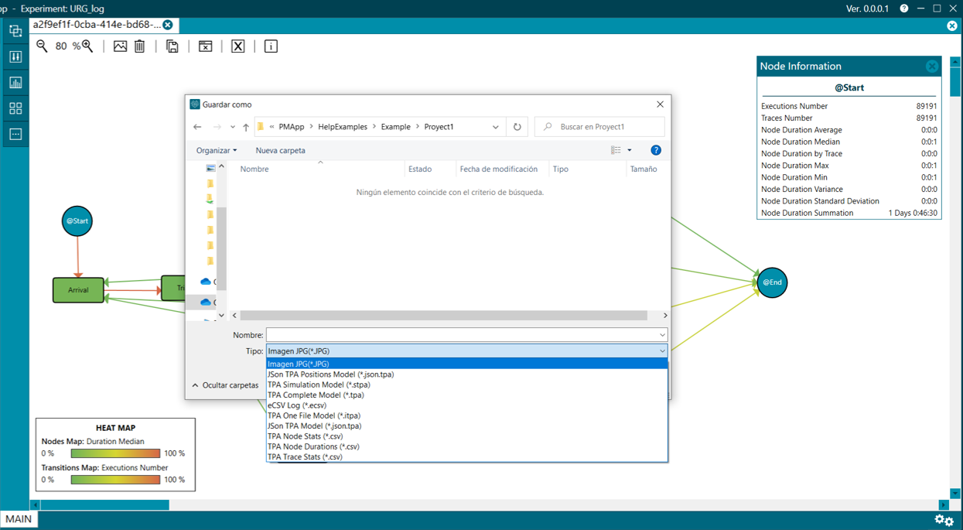
Task: Click the @Start node in the diagram
Action: coord(77,221)
